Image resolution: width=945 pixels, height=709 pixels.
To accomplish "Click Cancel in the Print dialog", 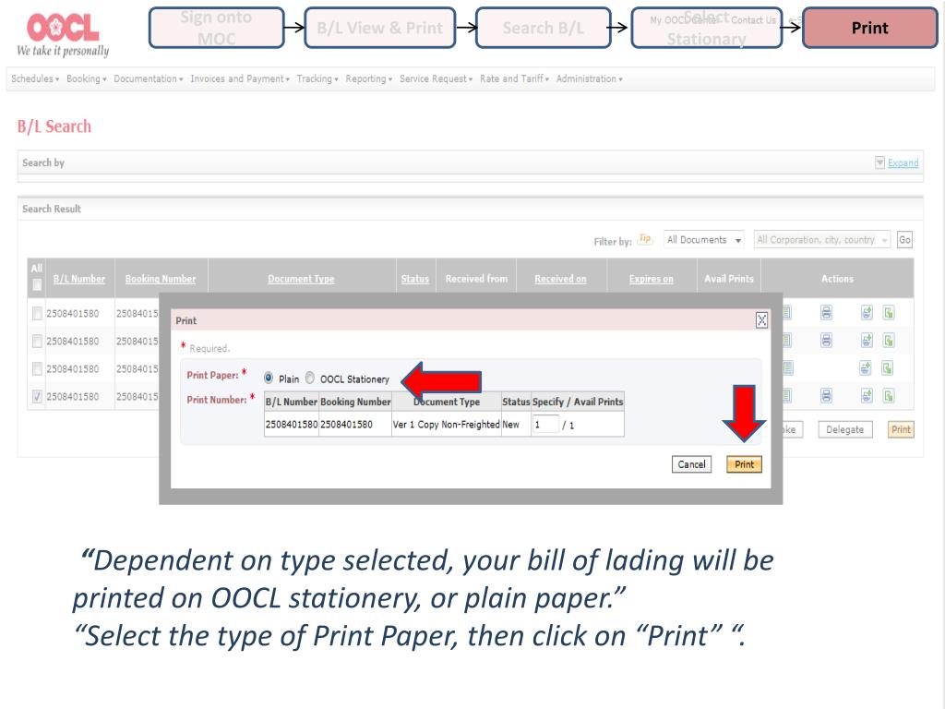I will point(691,463).
